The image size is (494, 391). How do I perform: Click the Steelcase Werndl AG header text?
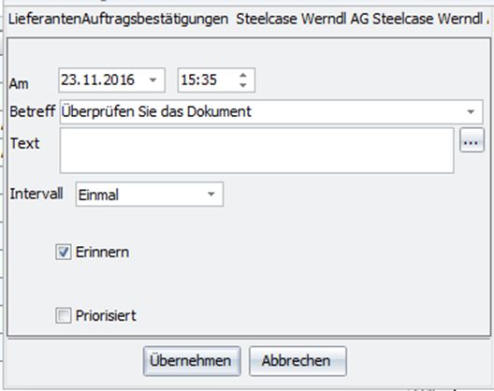pos(302,19)
